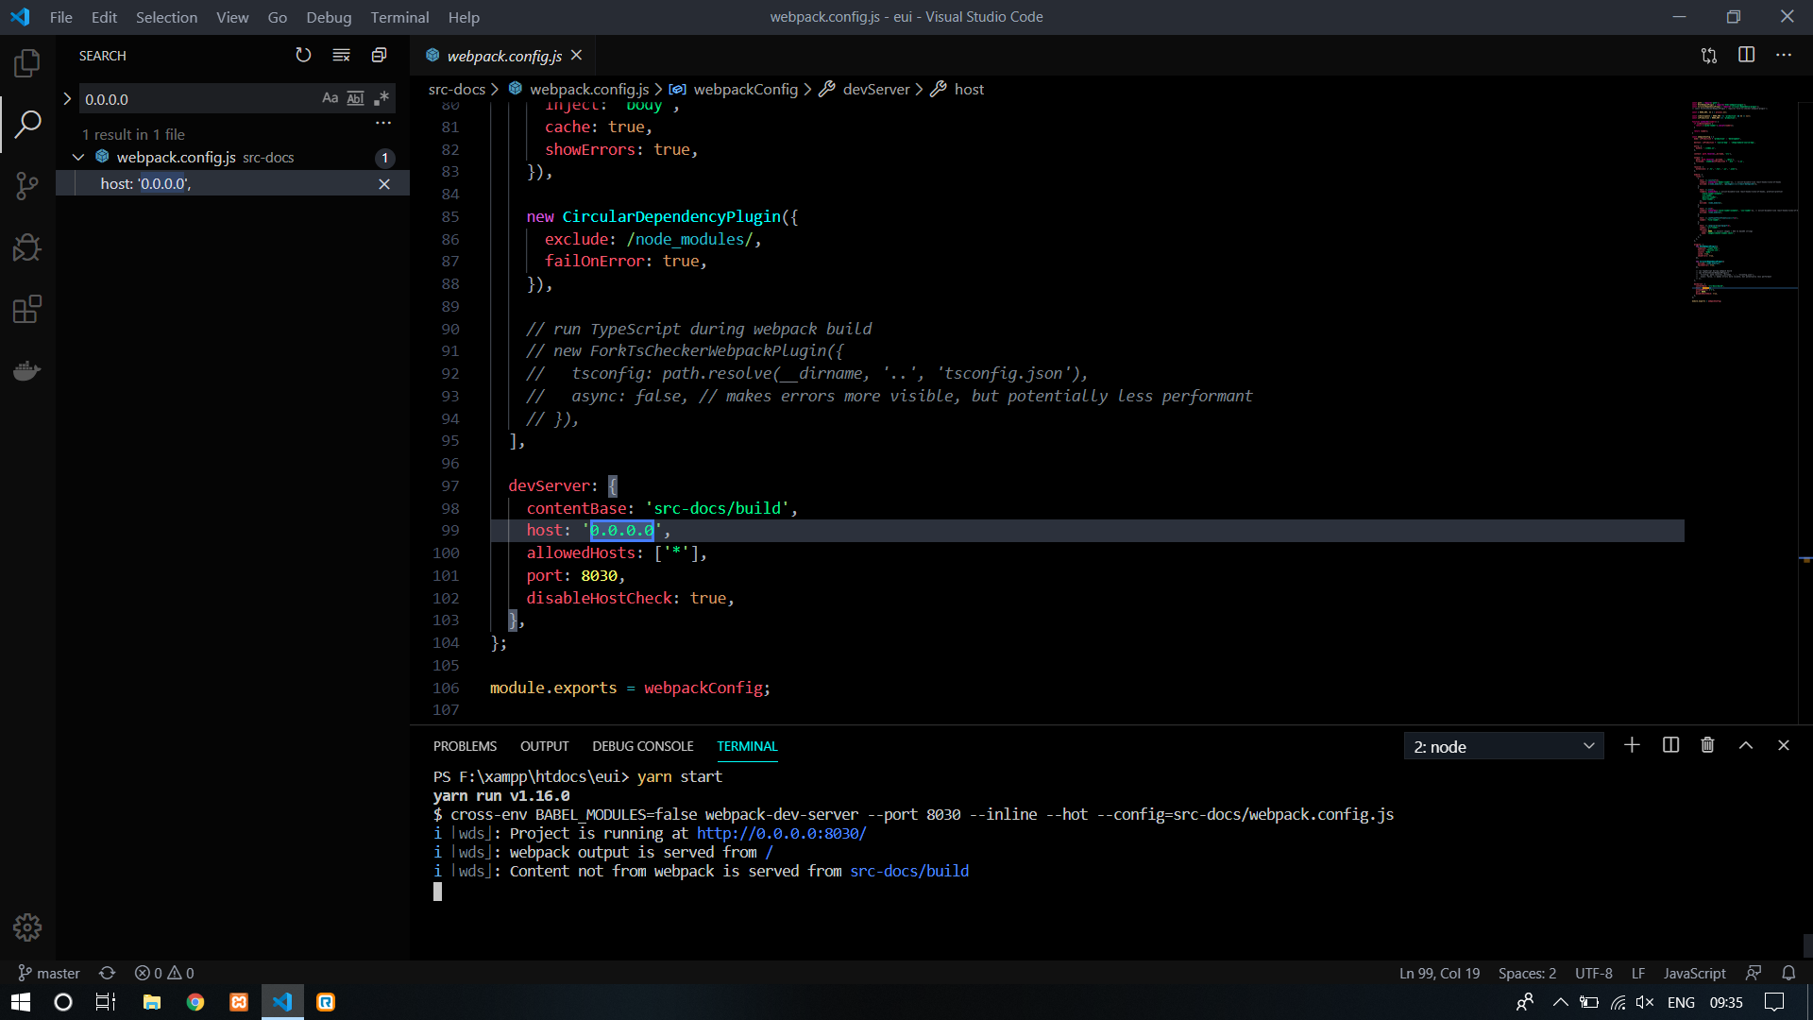Open the Docker sidebar view
The width and height of the screenshot is (1813, 1020).
[x=27, y=370]
